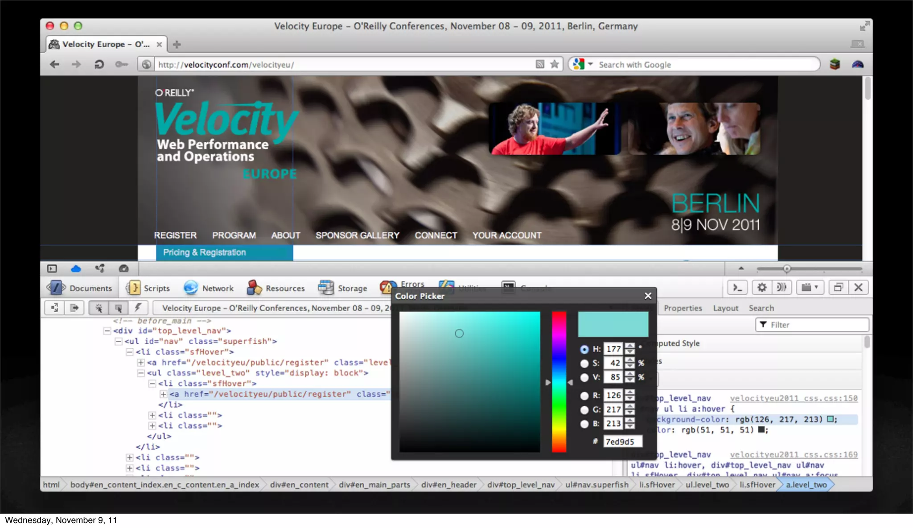Click the lightning bolt update DOM icon
The image size is (913, 528).
tap(138, 308)
